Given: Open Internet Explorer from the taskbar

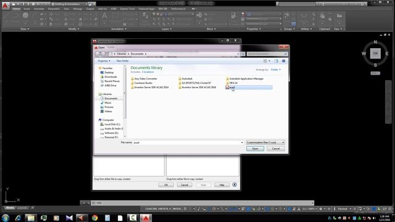Looking at the screenshot, I should (x=18, y=218).
